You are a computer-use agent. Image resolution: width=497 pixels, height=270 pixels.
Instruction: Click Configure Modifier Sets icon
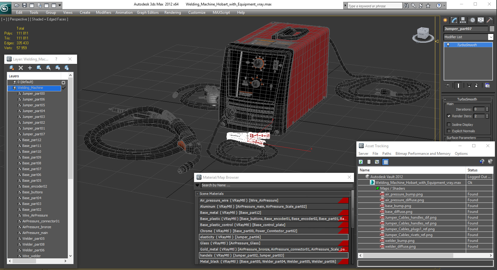[x=487, y=86]
